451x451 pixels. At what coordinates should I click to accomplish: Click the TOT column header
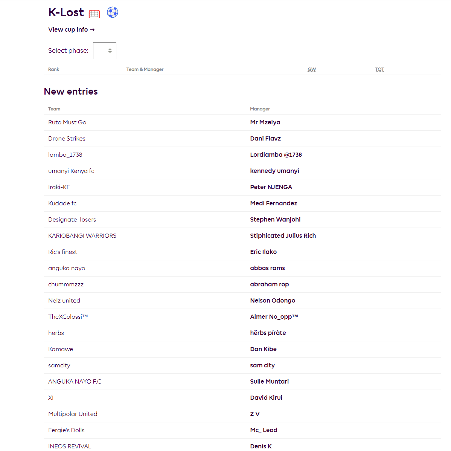[379, 69]
